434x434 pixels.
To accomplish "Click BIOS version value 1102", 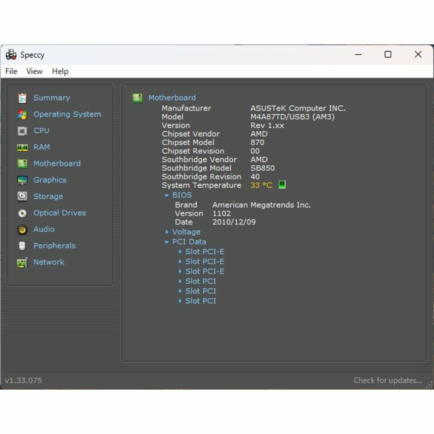I will coord(221,213).
